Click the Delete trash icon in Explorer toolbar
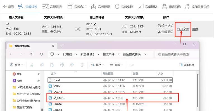214x111 pixels. pyautogui.click(x=82, y=65)
